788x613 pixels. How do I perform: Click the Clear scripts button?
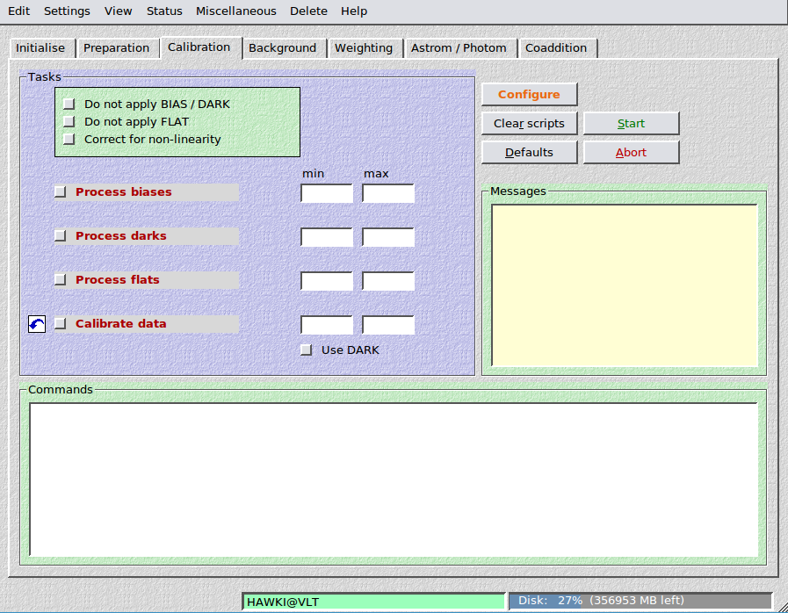529,124
